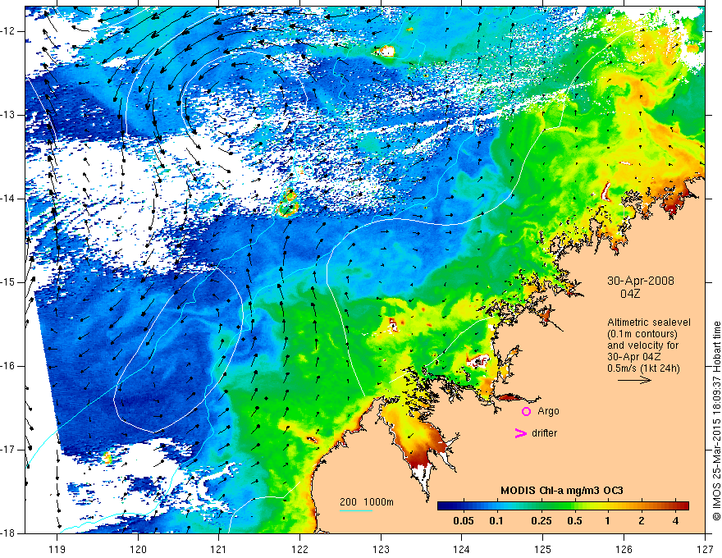
Task: Click longitude axis label 123
Action: (381, 549)
